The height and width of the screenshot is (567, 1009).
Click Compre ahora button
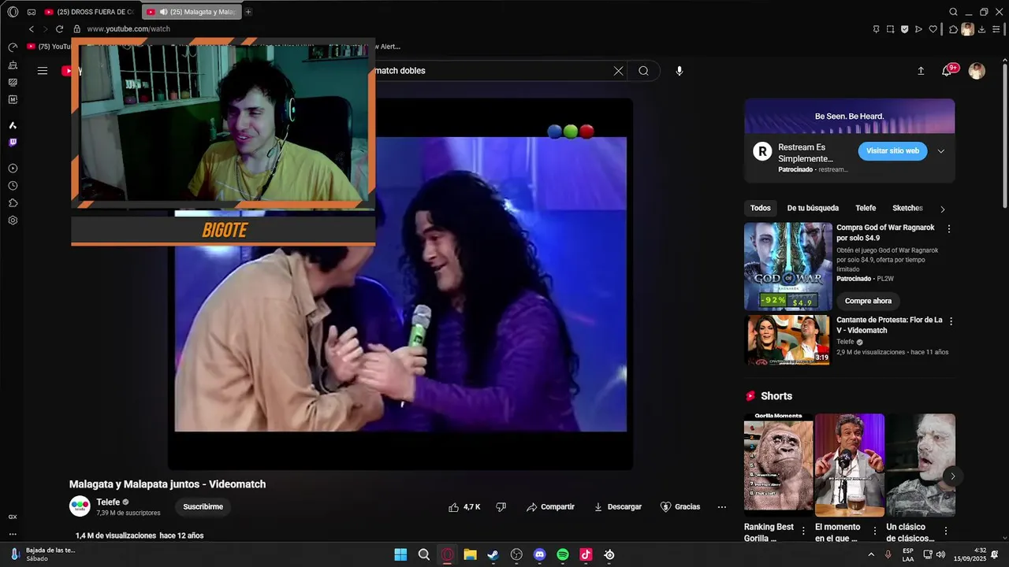pos(868,301)
